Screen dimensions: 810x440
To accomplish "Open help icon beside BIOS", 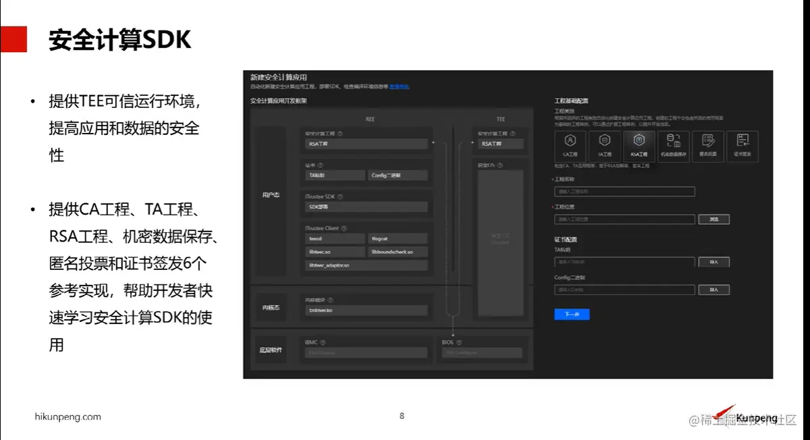I will coord(459,342).
